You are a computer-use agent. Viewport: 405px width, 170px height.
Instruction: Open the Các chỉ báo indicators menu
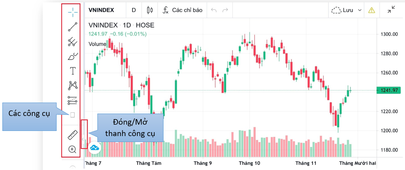pos(183,10)
